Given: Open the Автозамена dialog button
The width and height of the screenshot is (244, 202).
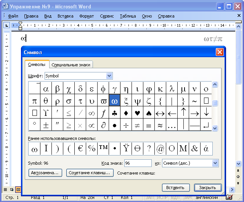Looking at the screenshot, I should tap(45, 173).
